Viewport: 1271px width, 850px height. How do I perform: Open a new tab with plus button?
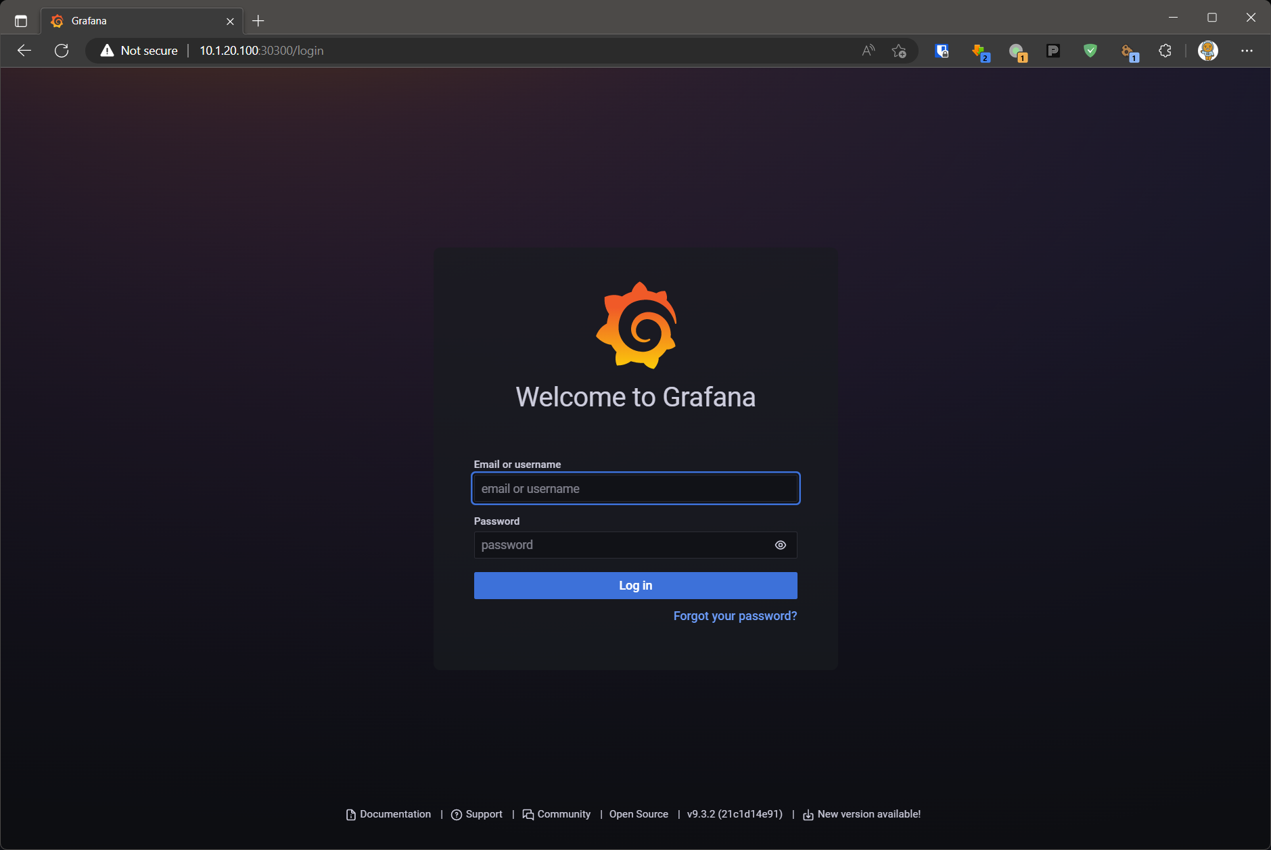(258, 21)
